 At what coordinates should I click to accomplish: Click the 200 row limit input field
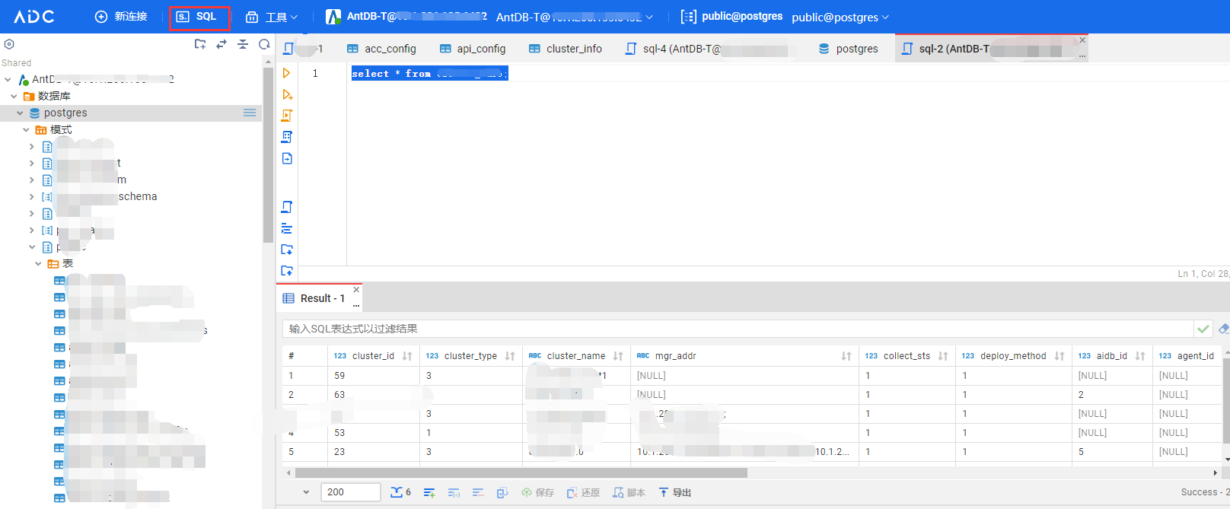(x=350, y=492)
